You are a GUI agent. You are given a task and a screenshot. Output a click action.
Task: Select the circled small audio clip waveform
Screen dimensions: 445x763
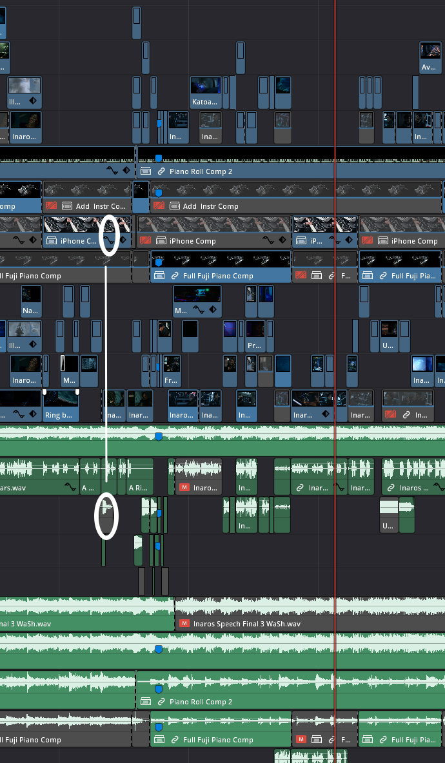107,516
